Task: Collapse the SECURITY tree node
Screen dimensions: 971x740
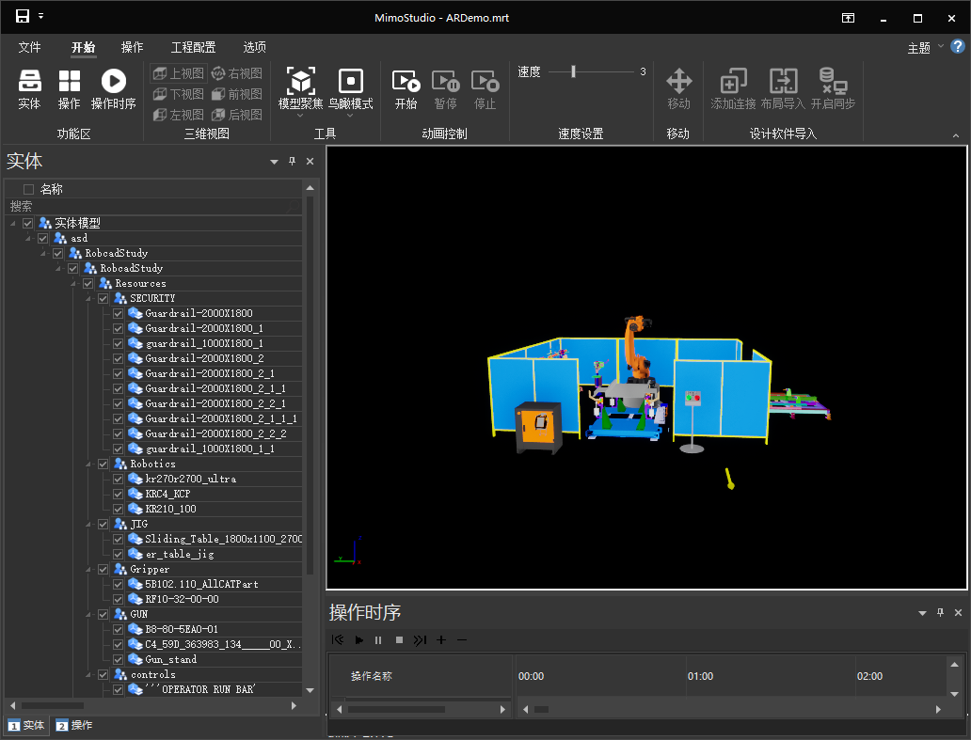Action: click(x=88, y=298)
